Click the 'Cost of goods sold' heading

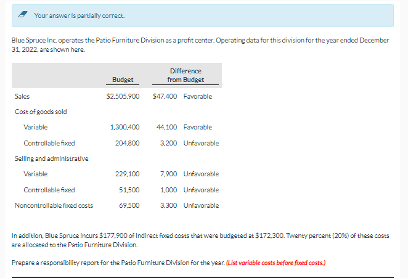41,112
